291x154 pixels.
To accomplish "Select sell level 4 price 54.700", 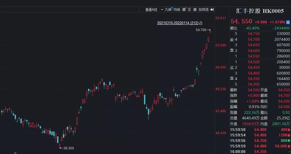I will 253,39.
